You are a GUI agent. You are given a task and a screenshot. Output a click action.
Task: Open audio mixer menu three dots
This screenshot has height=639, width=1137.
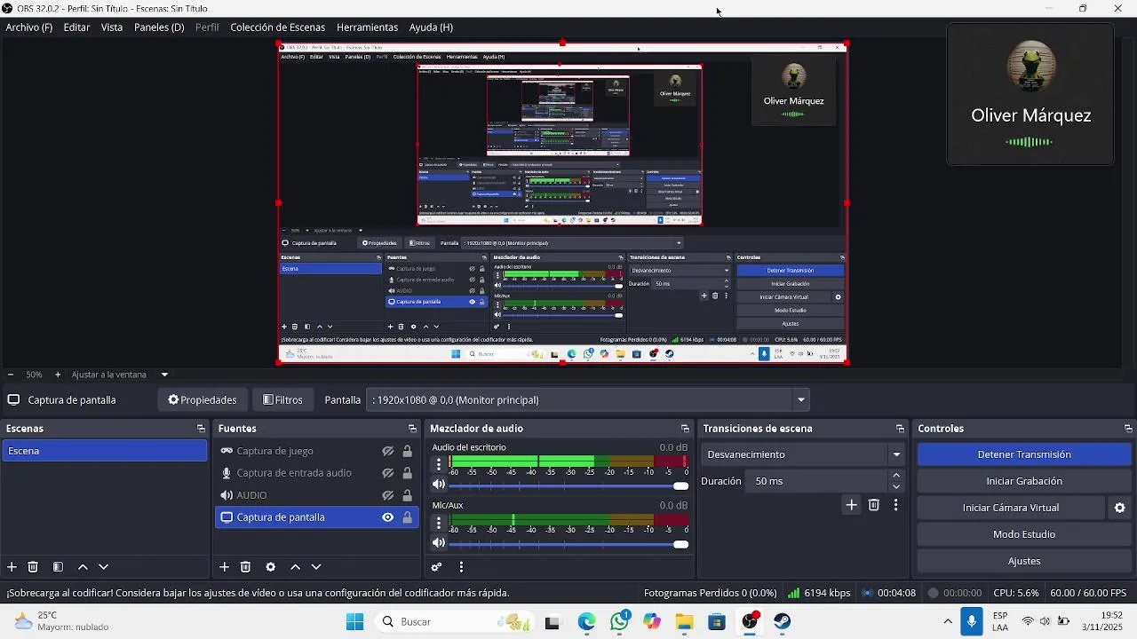(461, 567)
